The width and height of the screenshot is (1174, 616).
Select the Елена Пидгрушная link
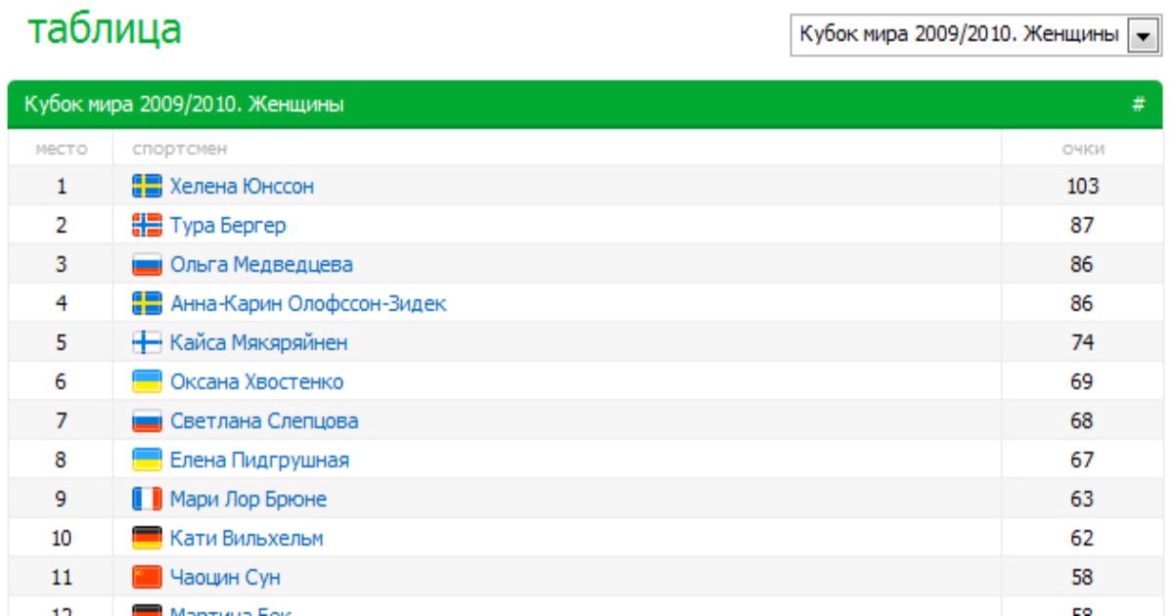[259, 461]
